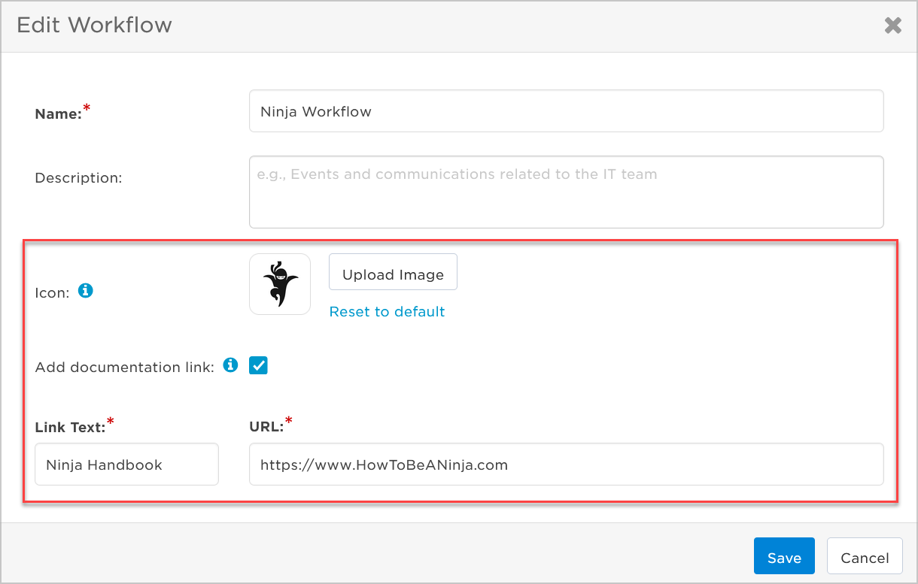Click into the Description text area
This screenshot has width=918, height=584.
(566, 192)
